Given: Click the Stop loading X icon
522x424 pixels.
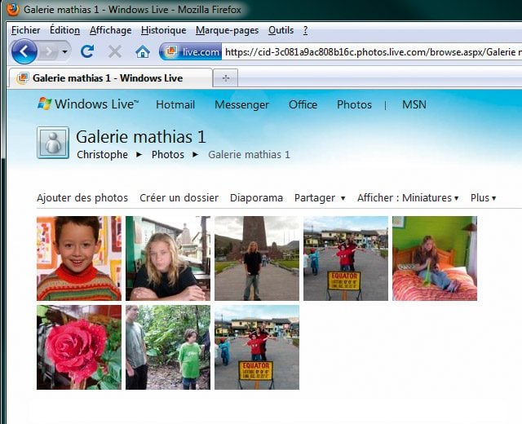Looking at the screenshot, I should (115, 51).
